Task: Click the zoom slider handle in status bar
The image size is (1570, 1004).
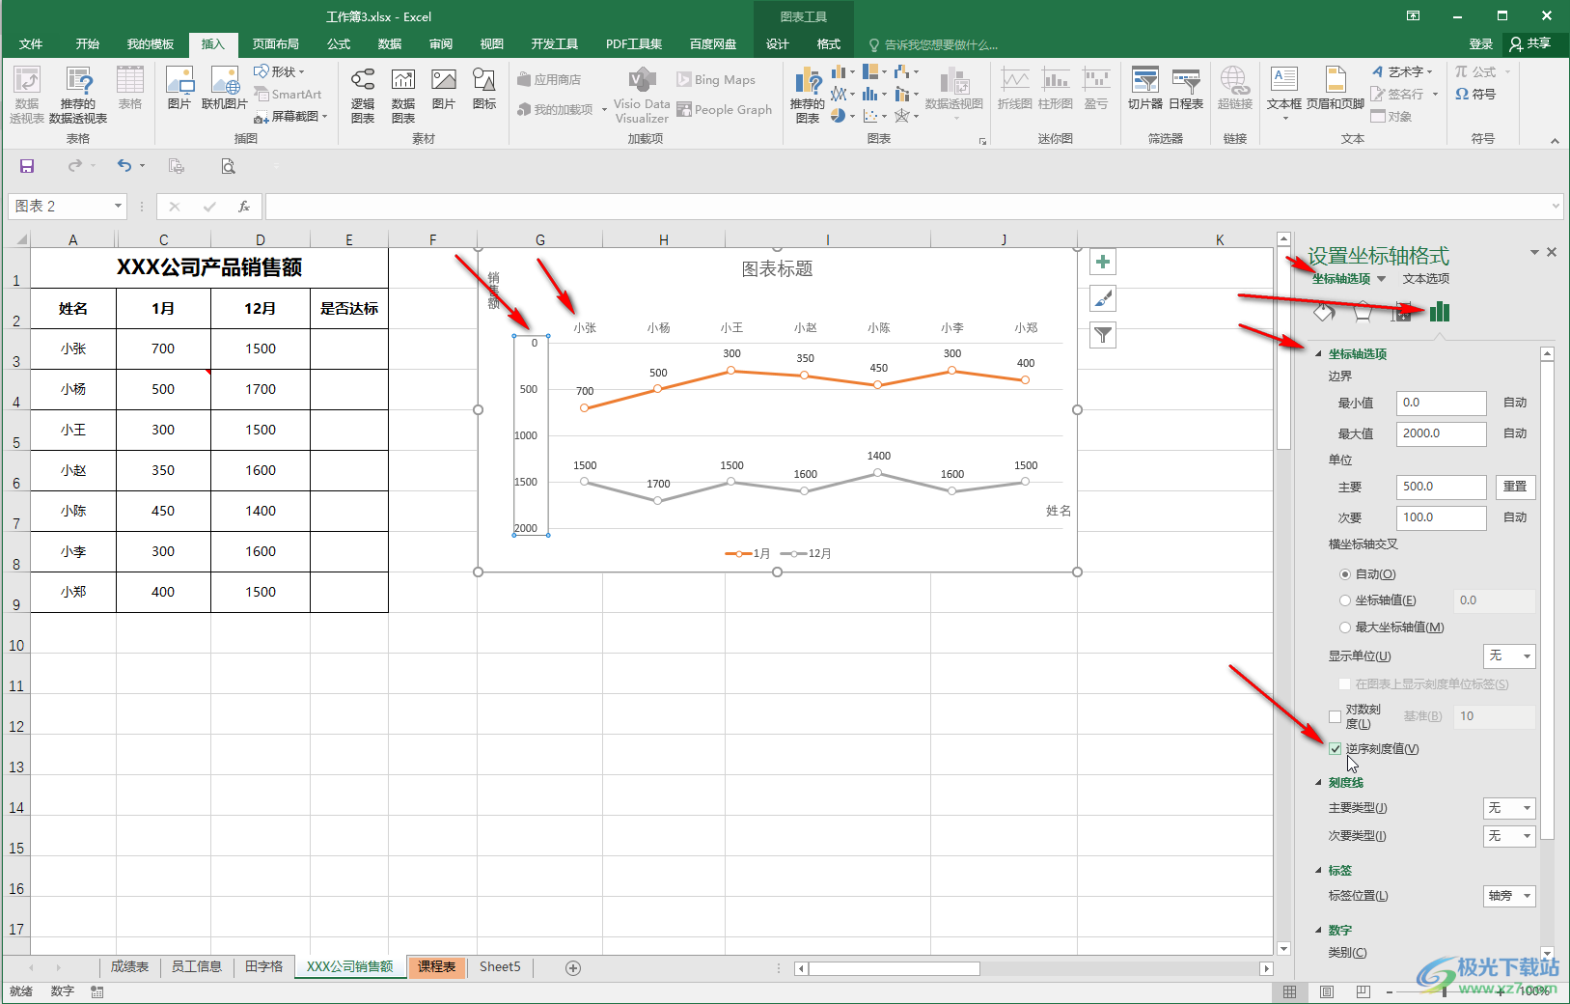Action: click(1445, 991)
